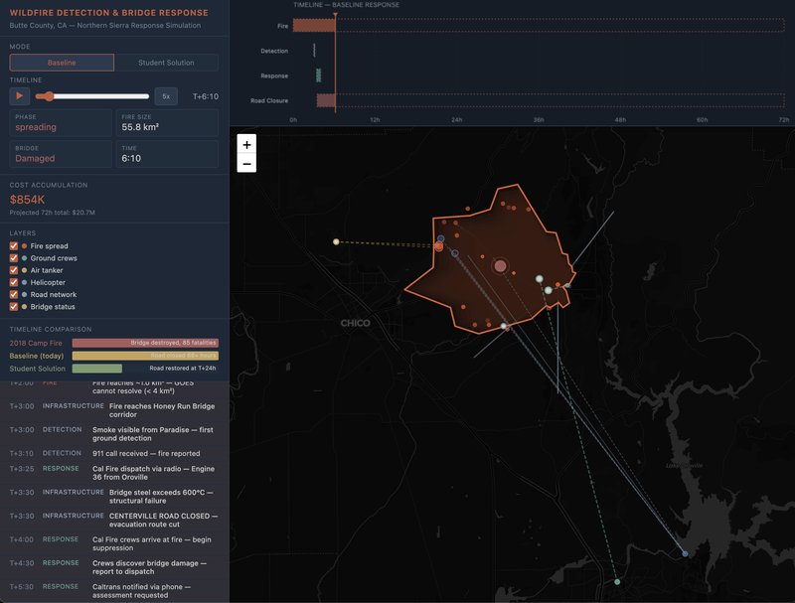Zoom in with the map plus button
Viewport: 795px width, 603px height.
tap(245, 145)
